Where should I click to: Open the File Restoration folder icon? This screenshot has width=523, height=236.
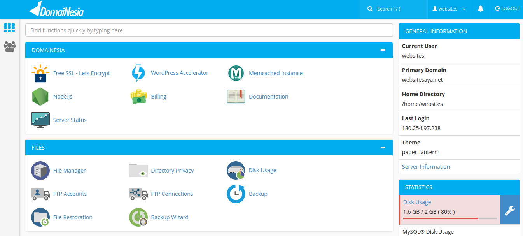(x=40, y=217)
